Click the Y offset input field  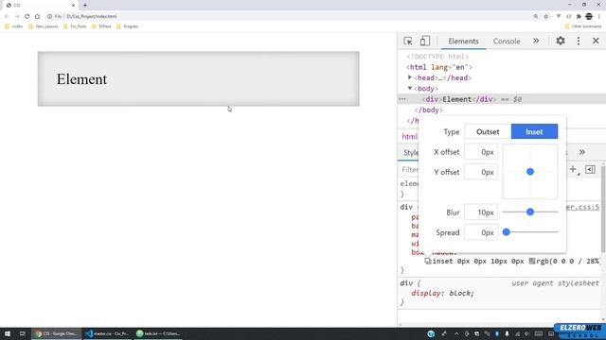pos(481,172)
